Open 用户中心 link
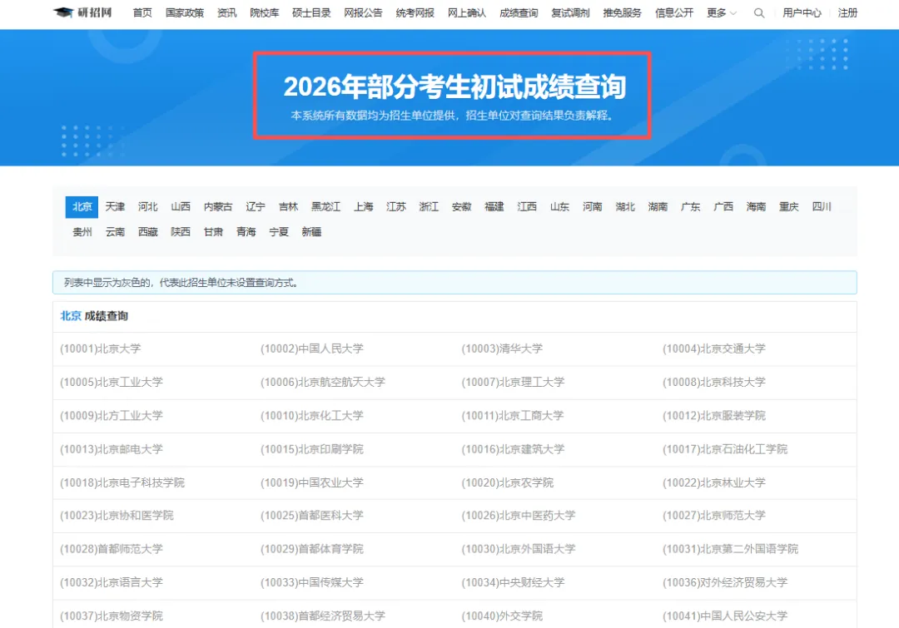Image resolution: width=899 pixels, height=628 pixels. click(802, 12)
